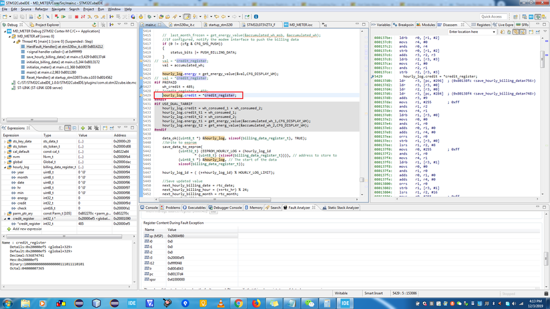Select ST-LINK GDB server entry

[37, 88]
